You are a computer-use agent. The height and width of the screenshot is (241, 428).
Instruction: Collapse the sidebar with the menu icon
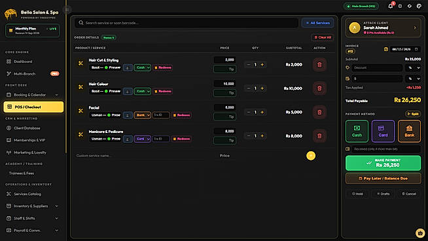click(x=67, y=10)
